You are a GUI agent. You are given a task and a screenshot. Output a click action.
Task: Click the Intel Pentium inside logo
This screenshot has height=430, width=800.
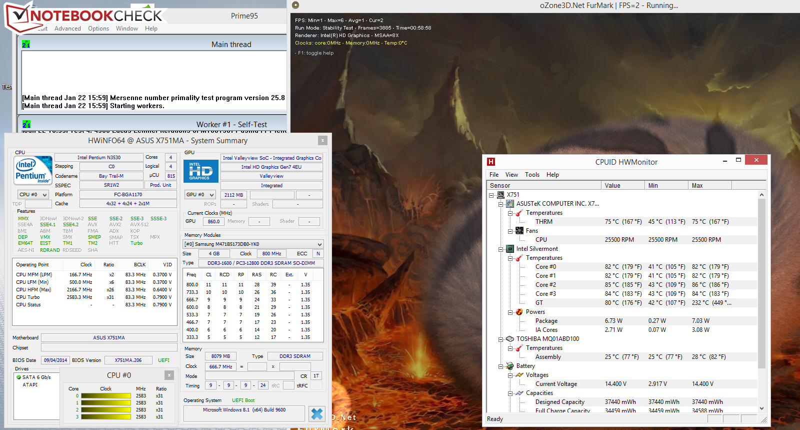33,170
